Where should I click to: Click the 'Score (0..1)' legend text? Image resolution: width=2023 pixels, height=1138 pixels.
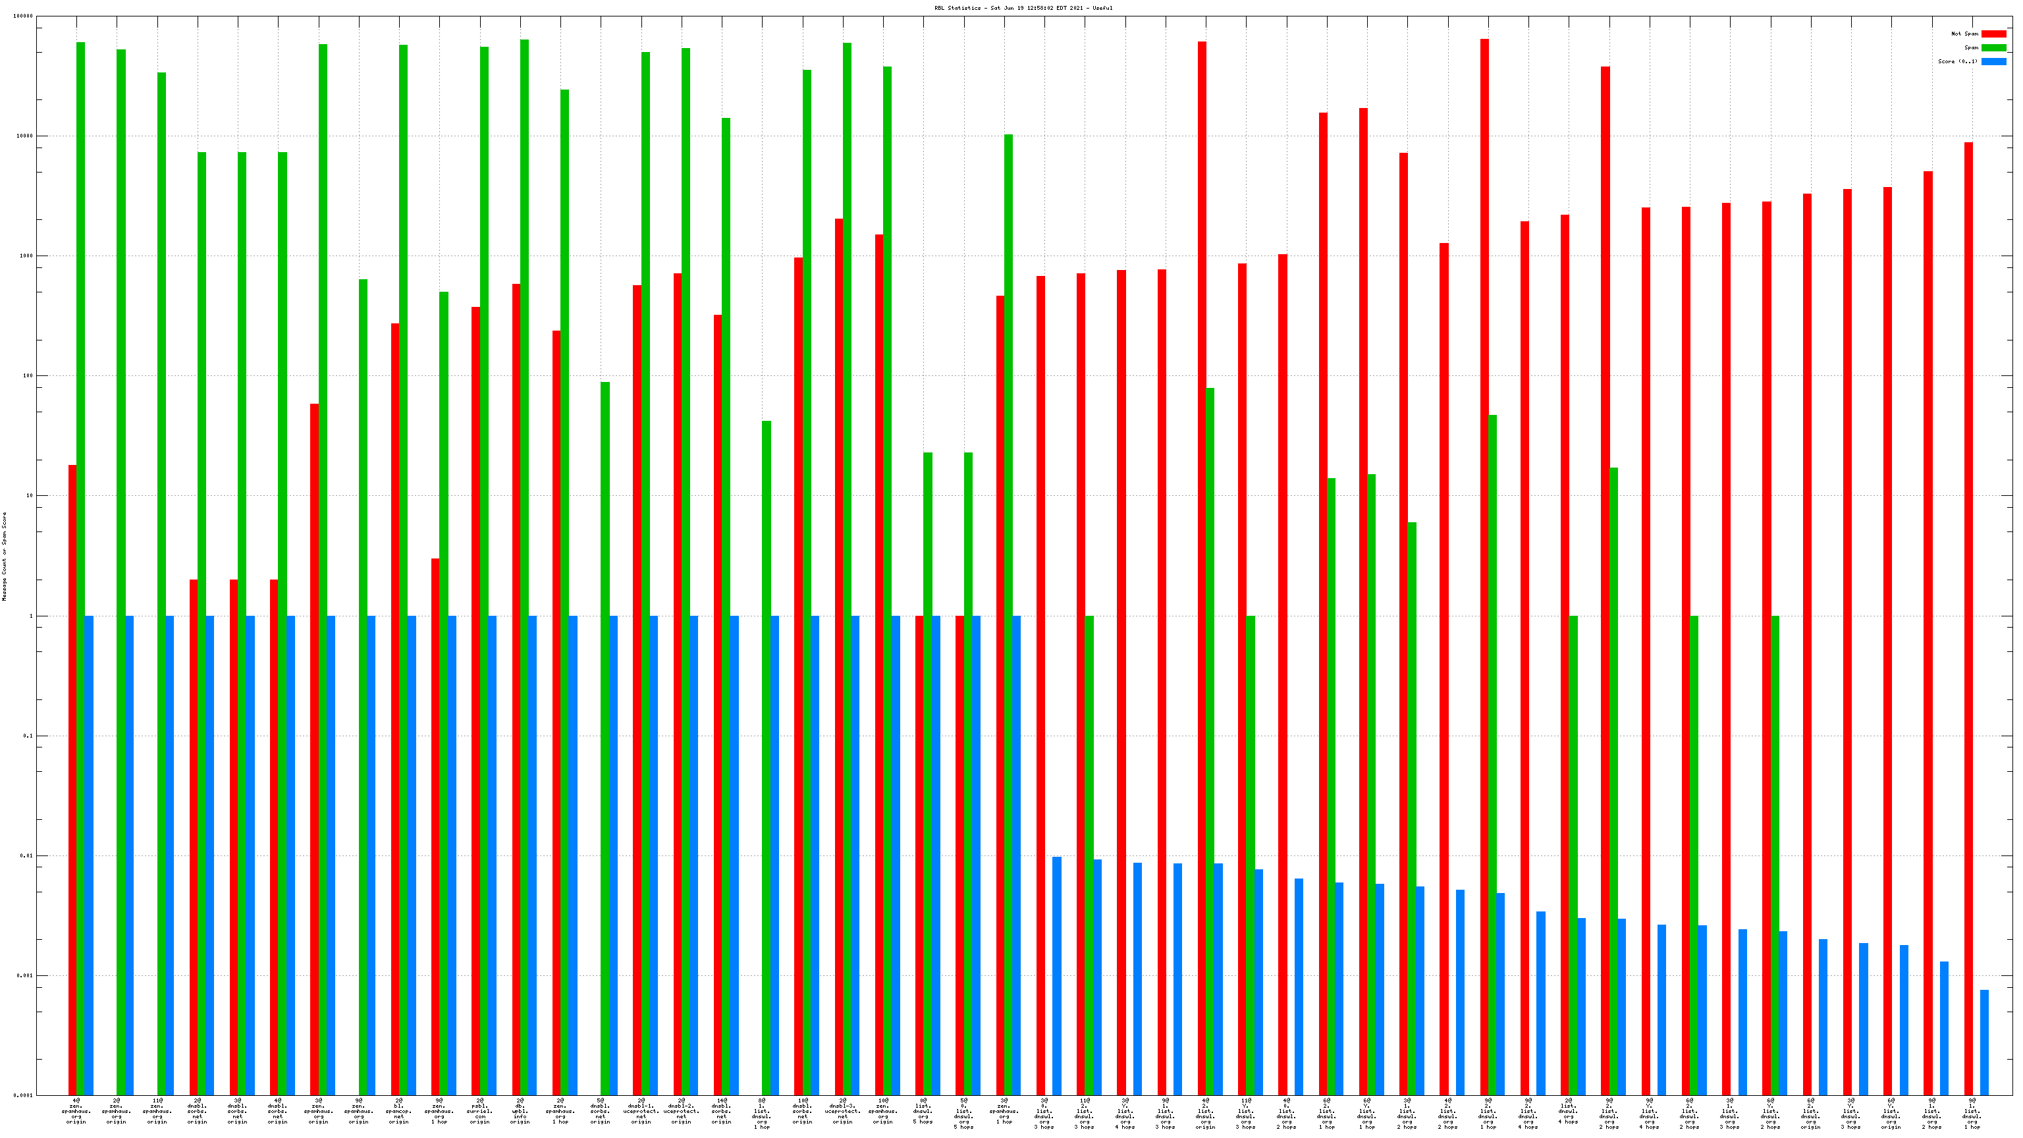point(1958,61)
